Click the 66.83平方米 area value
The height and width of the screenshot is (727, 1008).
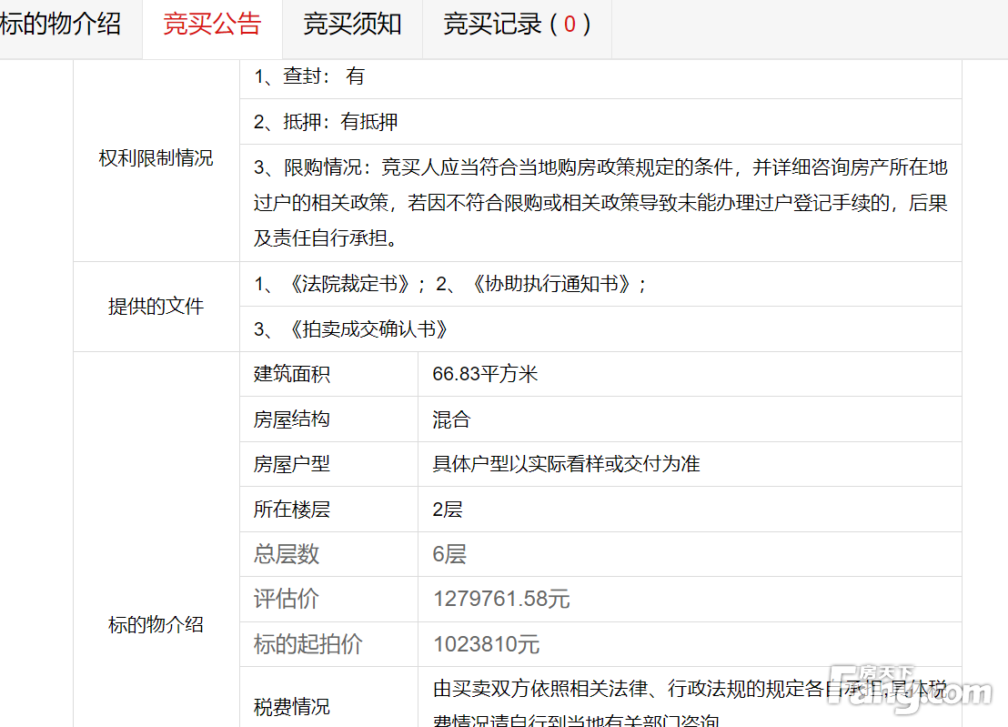485,374
